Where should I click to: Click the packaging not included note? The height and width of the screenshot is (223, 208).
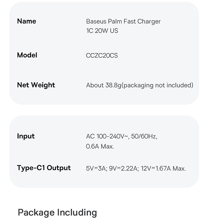point(158,85)
